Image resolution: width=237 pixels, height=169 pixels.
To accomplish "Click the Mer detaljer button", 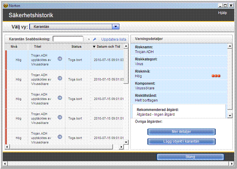I will tap(181, 132).
